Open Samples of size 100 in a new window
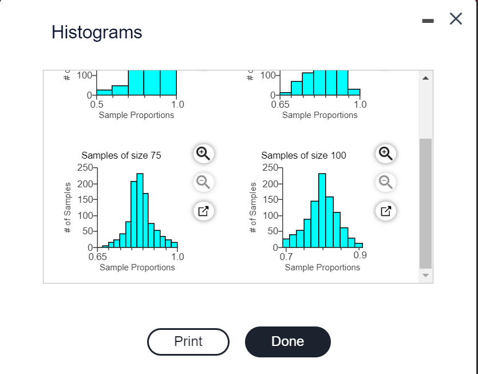 385,211
